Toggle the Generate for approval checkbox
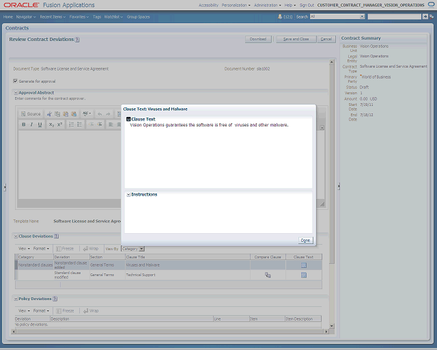This screenshot has width=437, height=350. point(15,81)
